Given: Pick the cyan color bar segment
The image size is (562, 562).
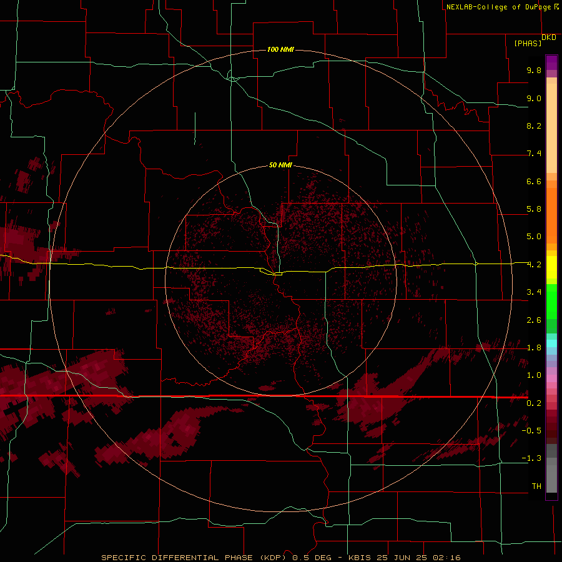Looking at the screenshot, I should coord(551,343).
